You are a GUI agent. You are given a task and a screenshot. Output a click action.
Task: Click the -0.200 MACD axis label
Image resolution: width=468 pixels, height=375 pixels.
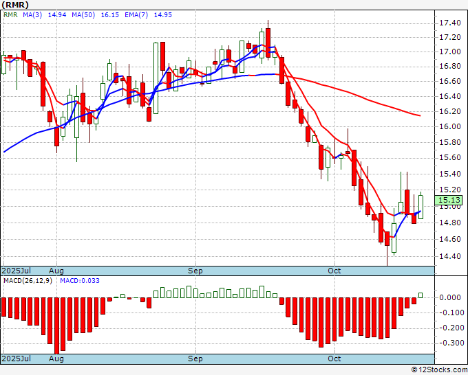pos(450,328)
